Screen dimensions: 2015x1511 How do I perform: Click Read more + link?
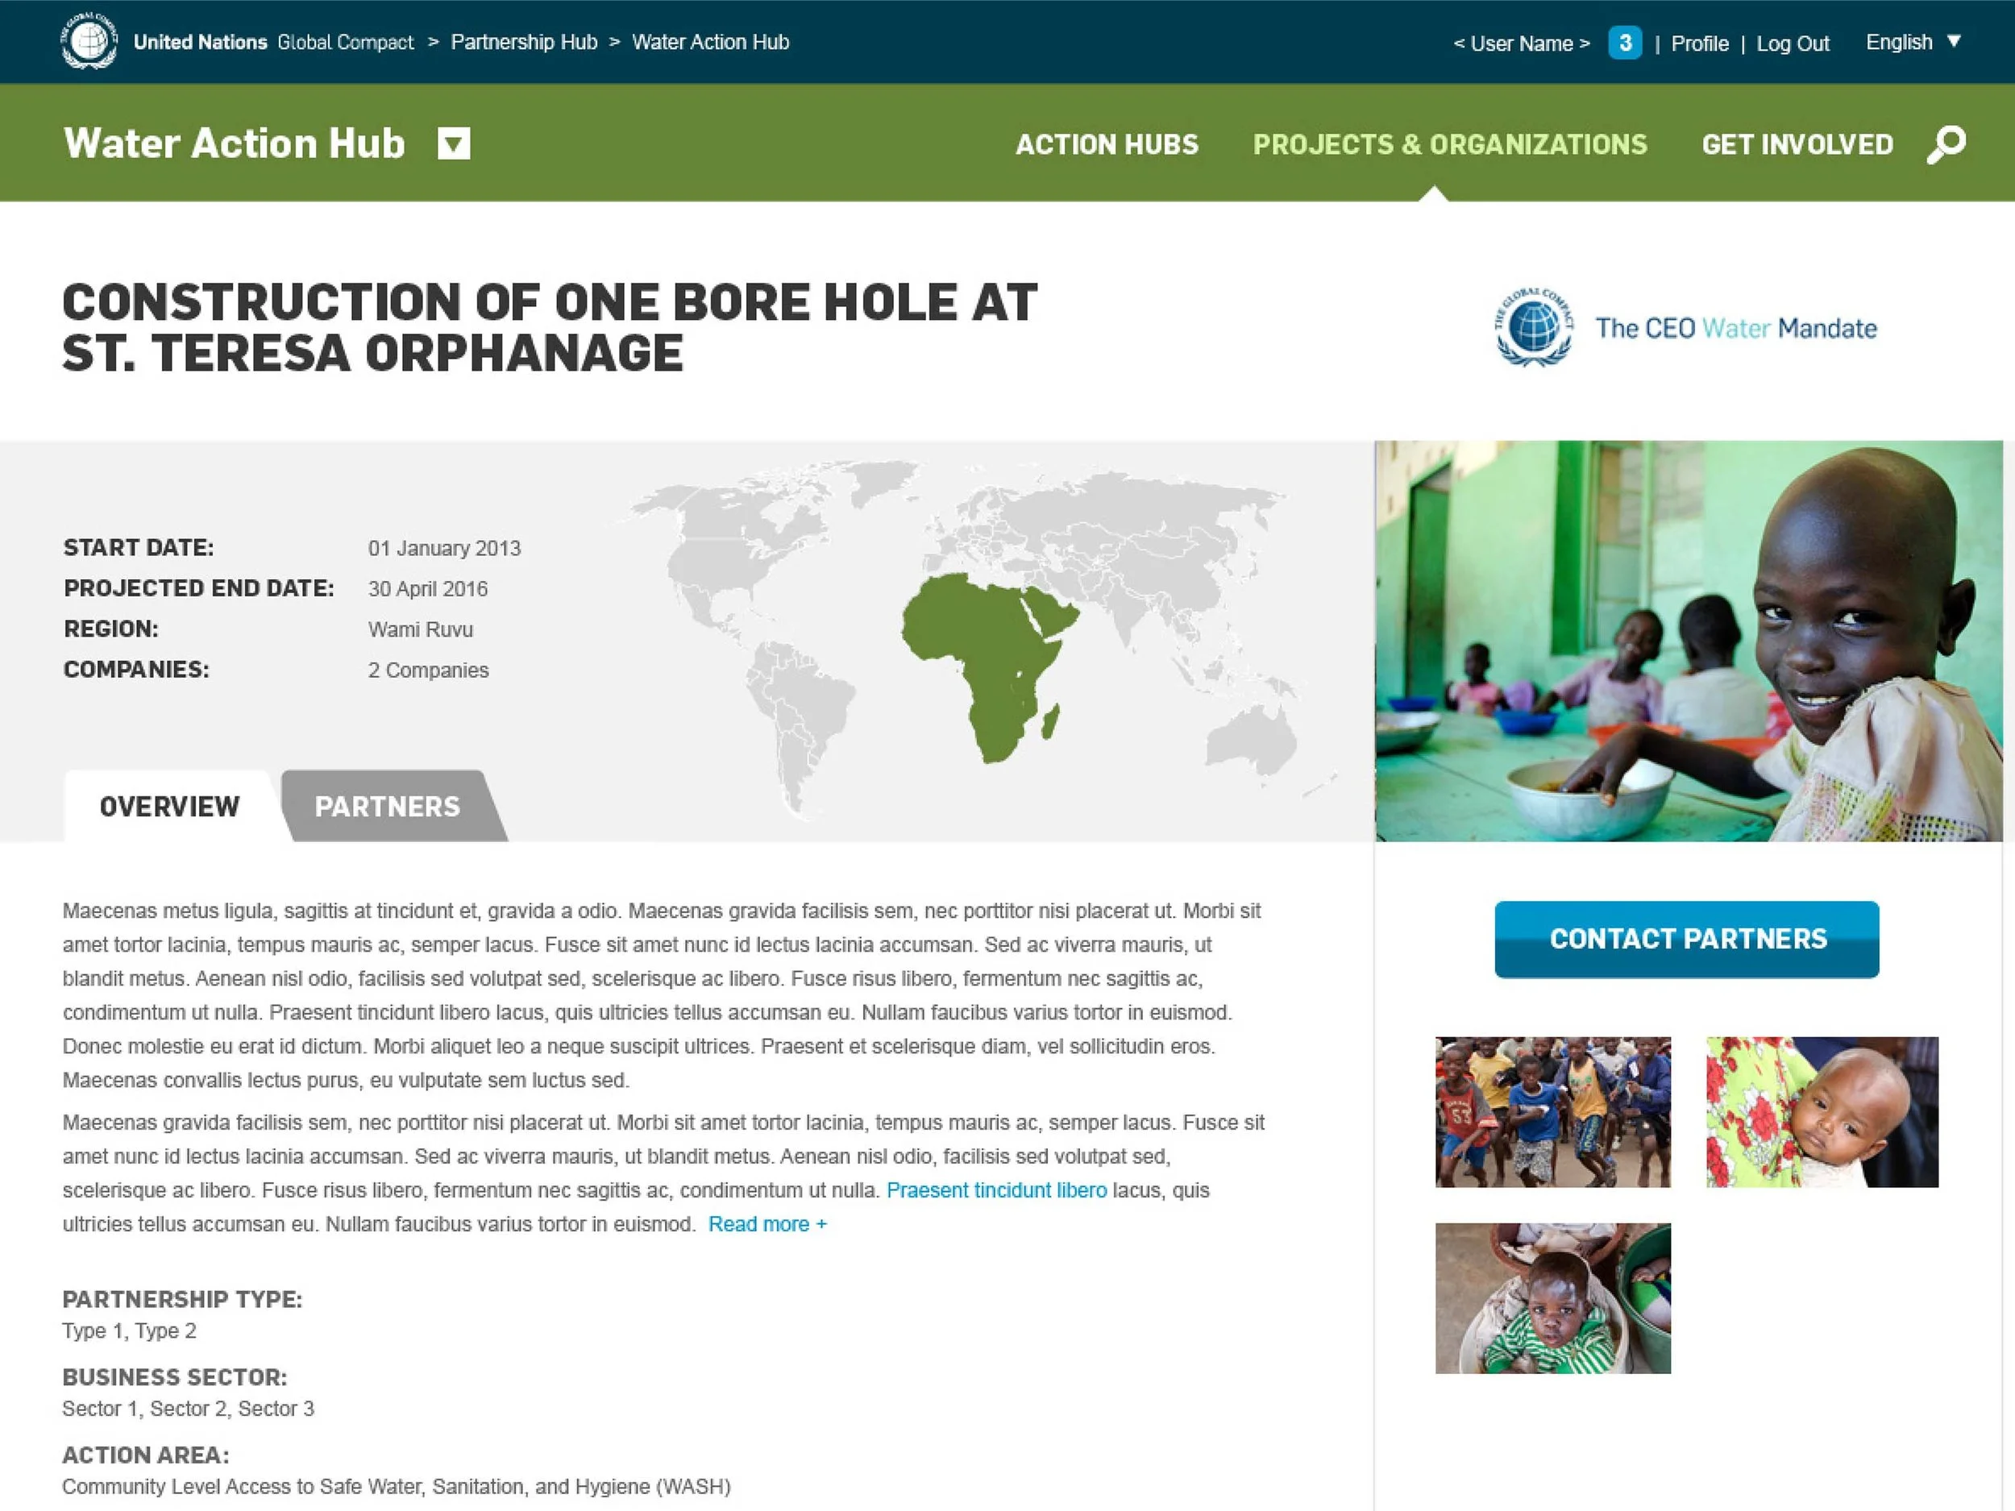pos(768,1224)
